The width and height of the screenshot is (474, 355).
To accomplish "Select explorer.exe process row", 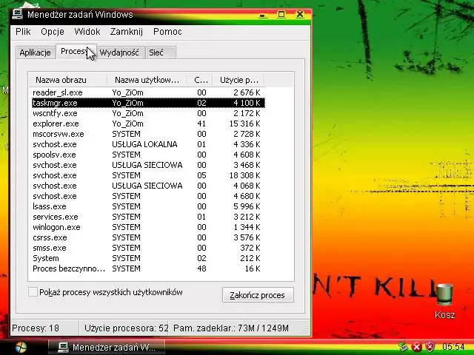I will (x=148, y=124).
